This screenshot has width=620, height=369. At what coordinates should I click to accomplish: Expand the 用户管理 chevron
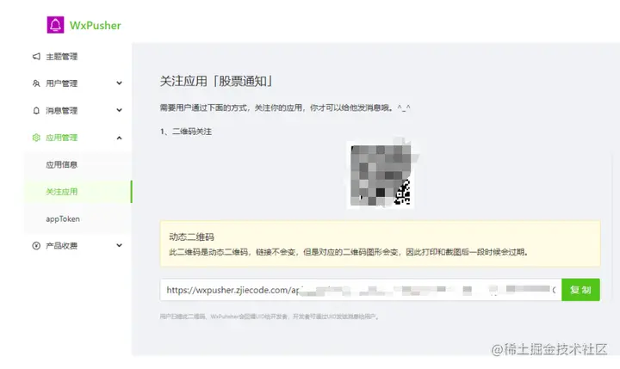[119, 83]
